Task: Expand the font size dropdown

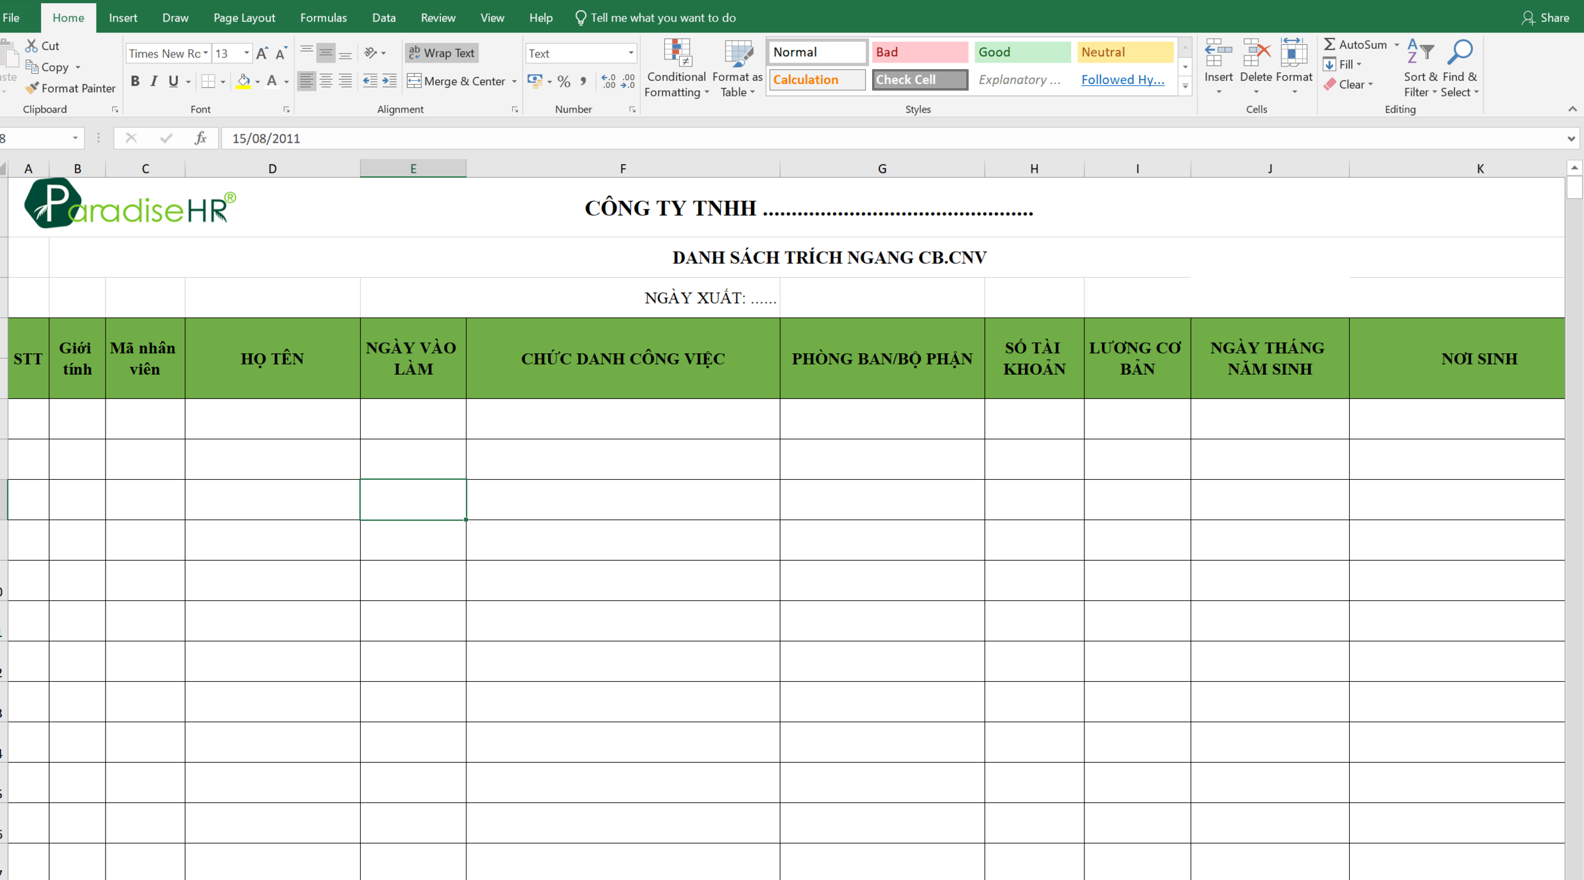Action: (x=247, y=53)
